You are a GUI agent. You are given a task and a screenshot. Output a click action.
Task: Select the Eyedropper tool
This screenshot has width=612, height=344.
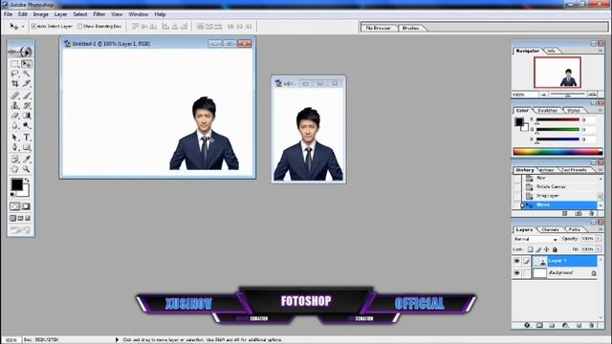tap(26, 160)
